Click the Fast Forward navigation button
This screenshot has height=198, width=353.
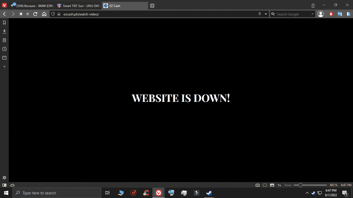click(x=28, y=14)
